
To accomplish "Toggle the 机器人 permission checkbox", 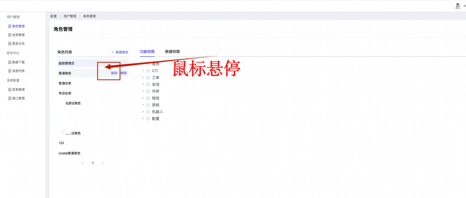I will coord(148,112).
